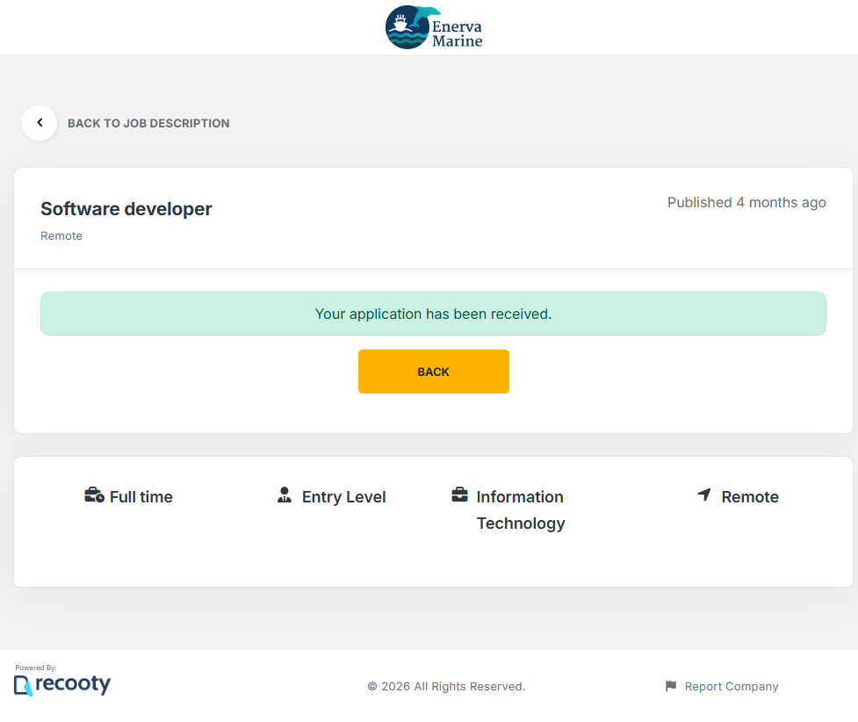Select the Full time label
858x722 pixels.
[141, 497]
